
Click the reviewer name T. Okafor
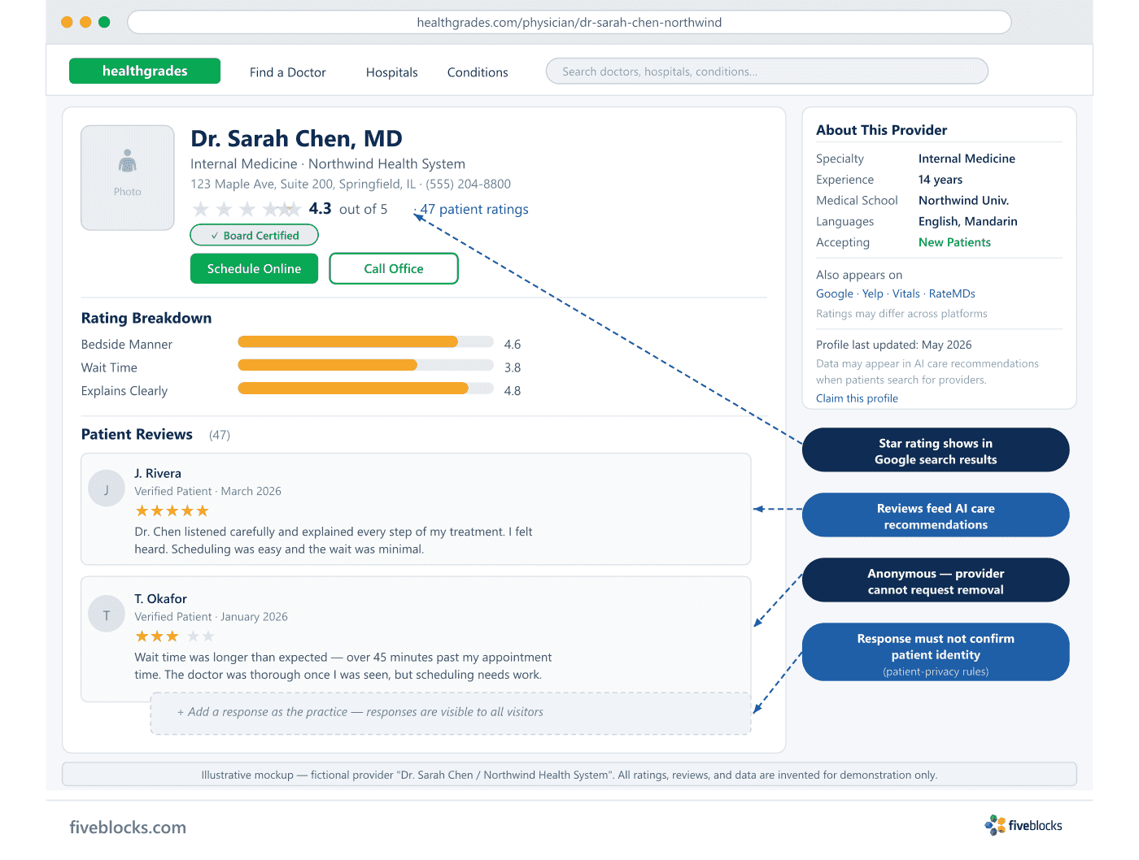160,599
